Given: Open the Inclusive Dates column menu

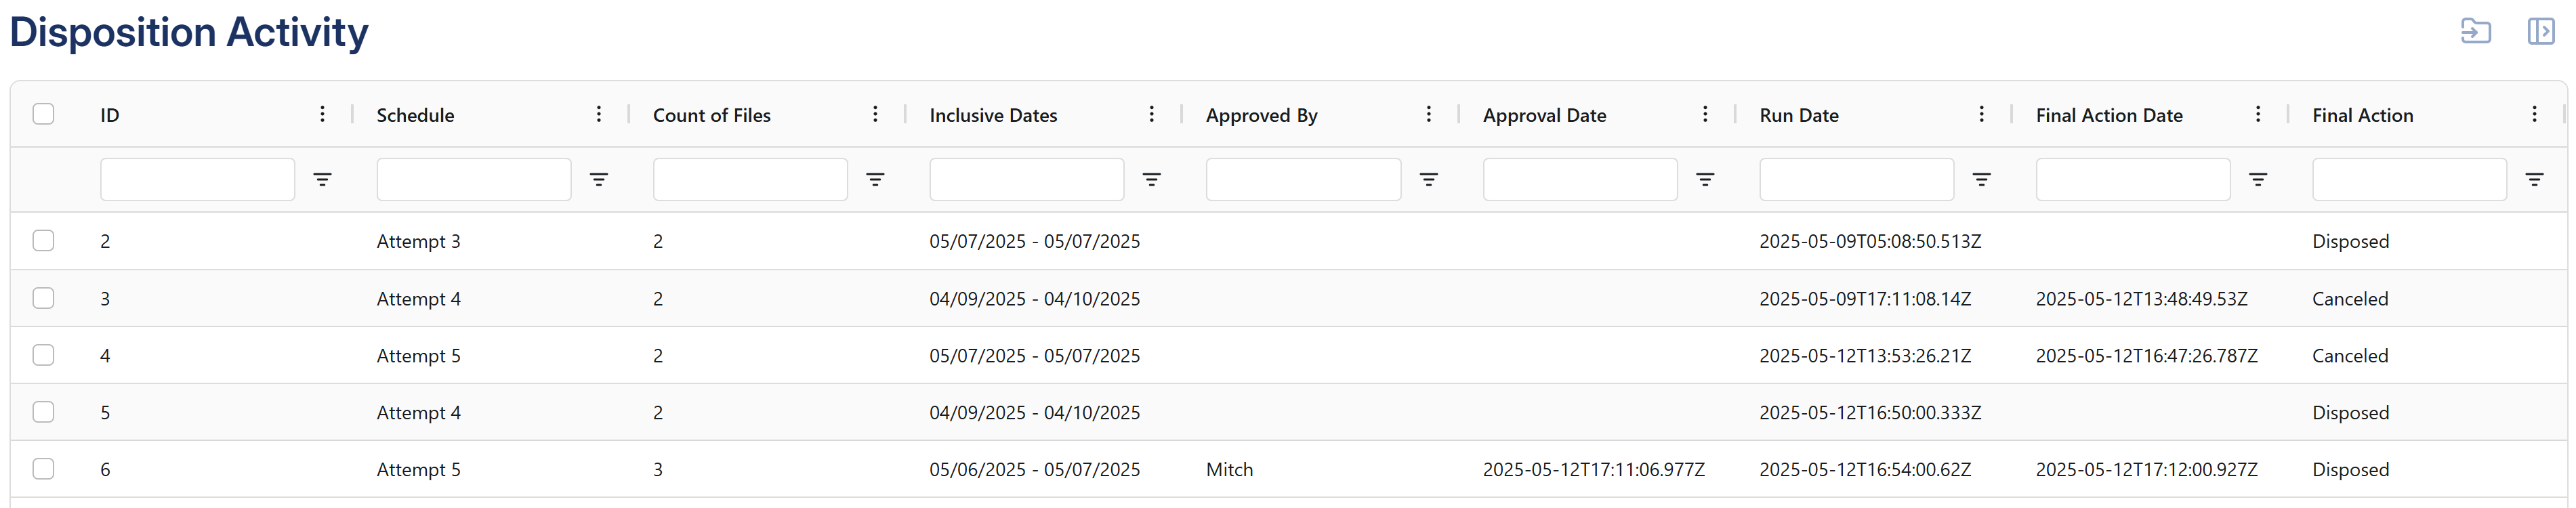Looking at the screenshot, I should tap(1151, 114).
